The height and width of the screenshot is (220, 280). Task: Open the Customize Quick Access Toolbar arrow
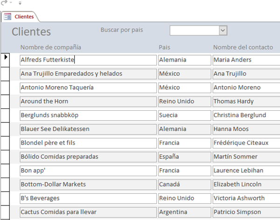20,3
